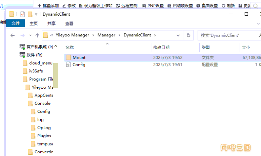This screenshot has height=156, width=261.
Task: Expand the ribbon with the chevron
Action: [x=258, y=24]
